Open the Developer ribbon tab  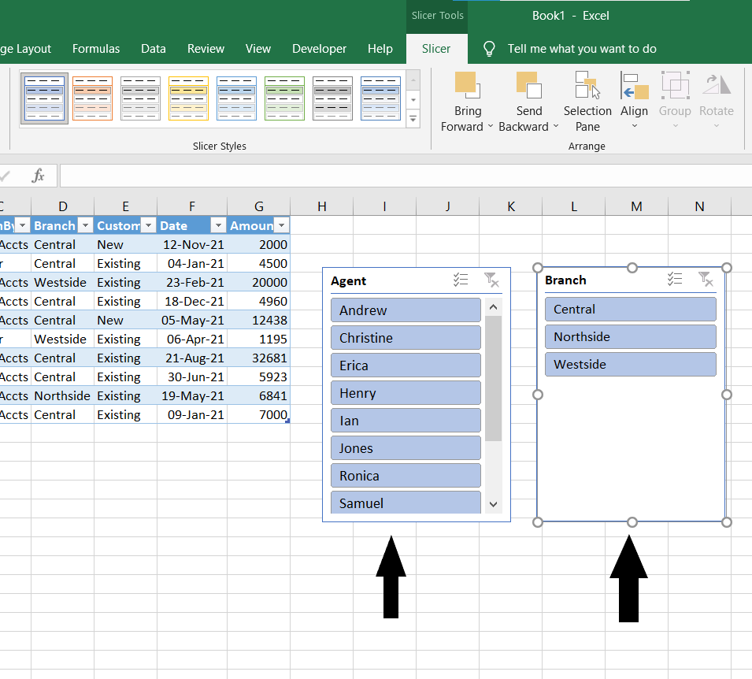coord(319,49)
